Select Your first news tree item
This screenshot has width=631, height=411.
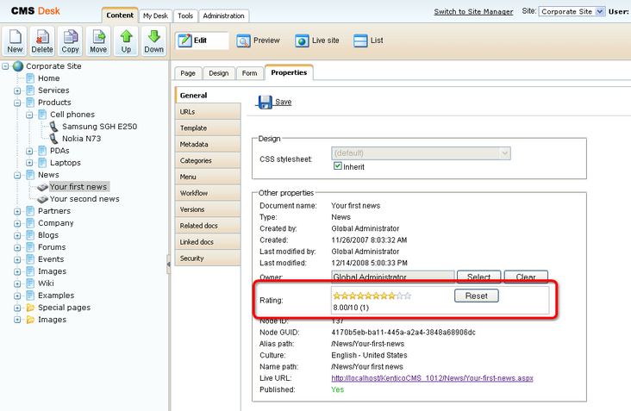coord(78,187)
